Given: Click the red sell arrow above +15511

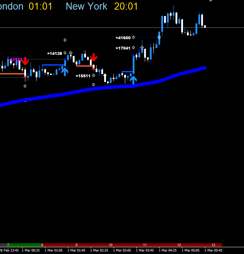Looking at the screenshot, I should [x=93, y=57].
